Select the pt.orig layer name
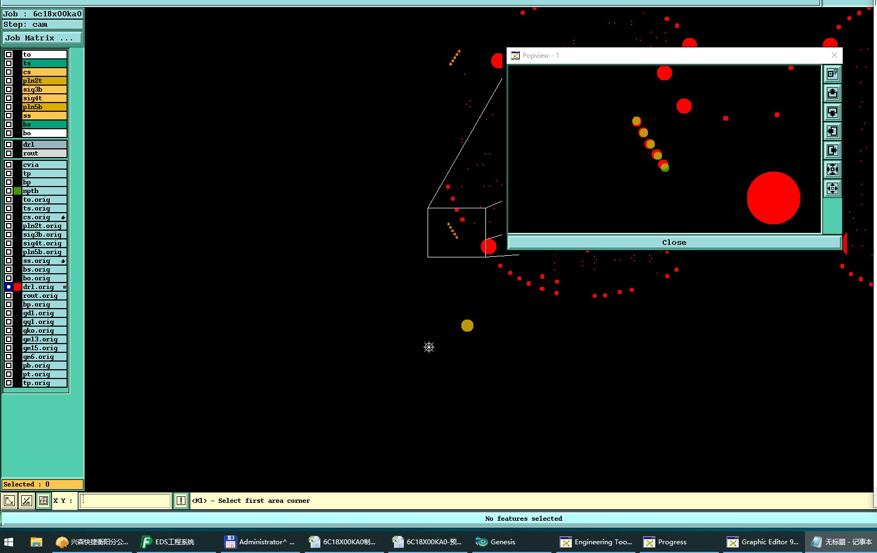Image resolution: width=877 pixels, height=553 pixels. click(44, 374)
